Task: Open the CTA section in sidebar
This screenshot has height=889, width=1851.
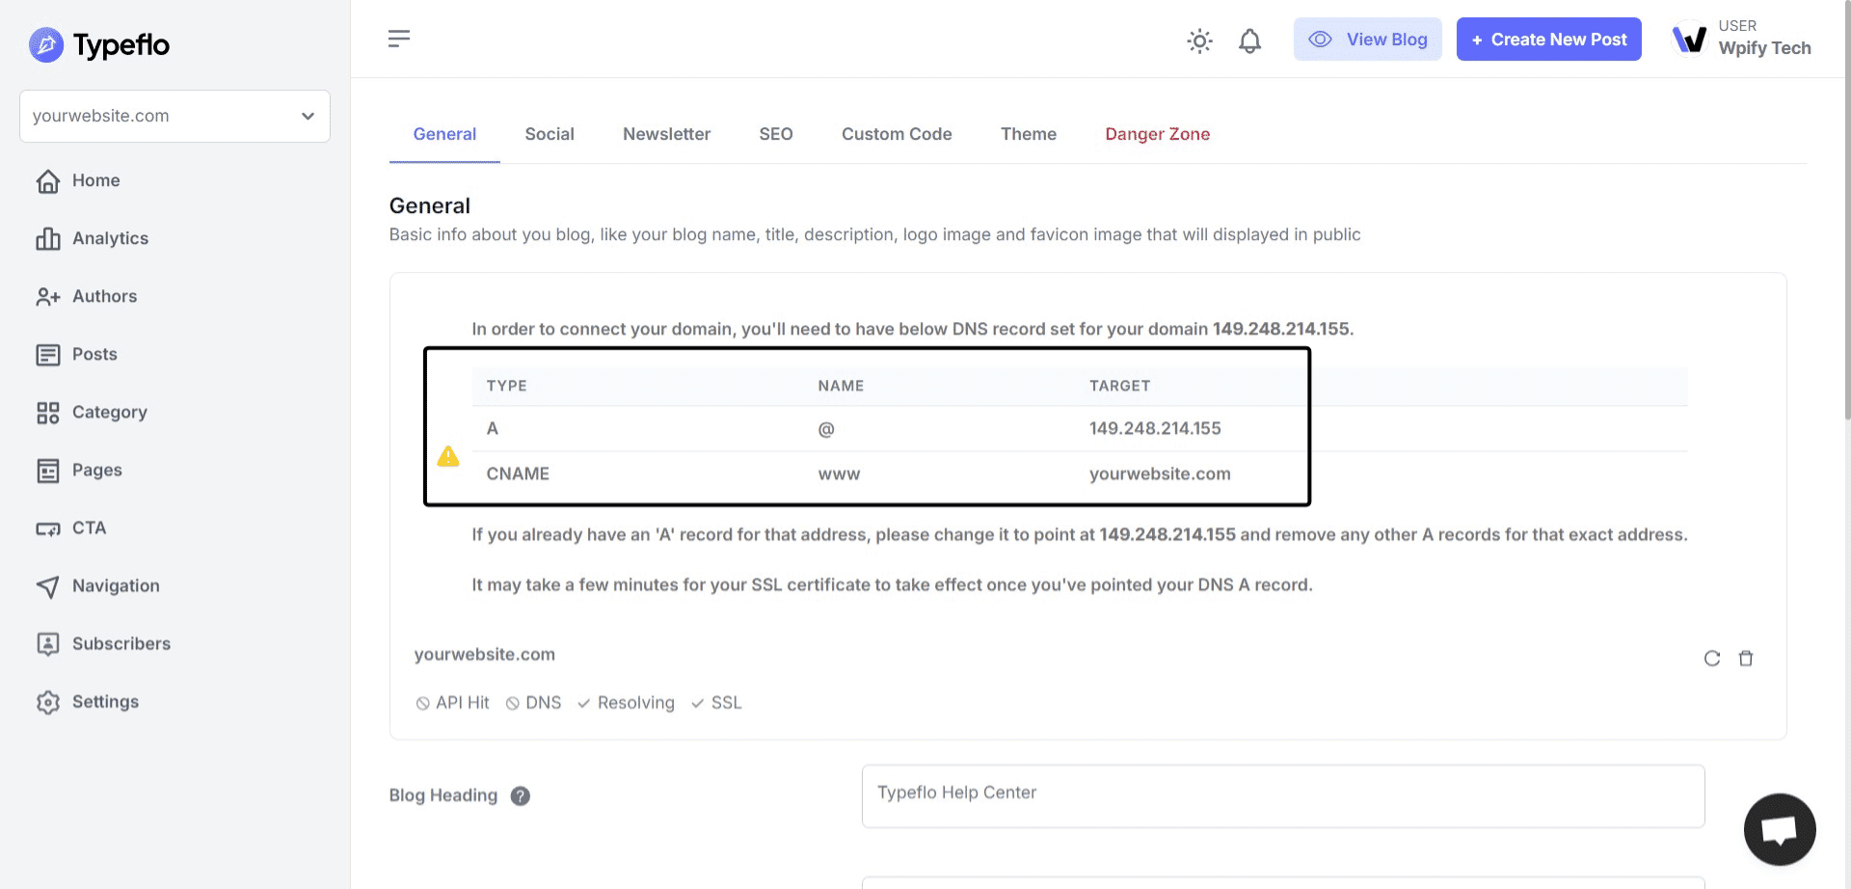Action: click(x=89, y=527)
